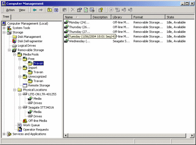Viewport: 196px width, 145px height.
Task: Expand Services and Applications node
Action: point(4,134)
